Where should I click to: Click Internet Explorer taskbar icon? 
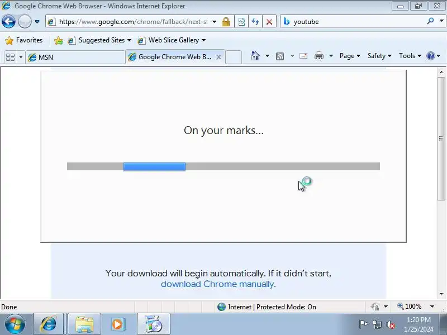[x=49, y=324]
